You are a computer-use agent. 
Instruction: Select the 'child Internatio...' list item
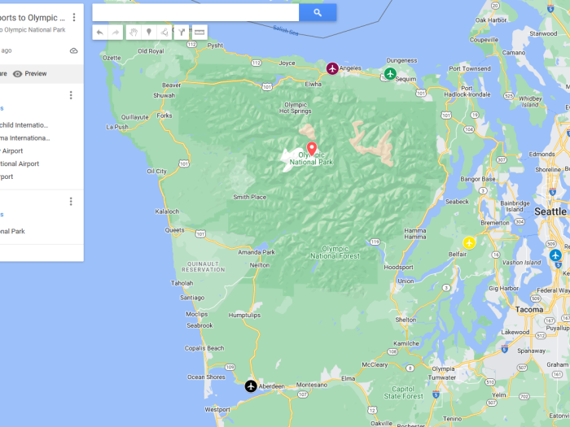point(24,125)
